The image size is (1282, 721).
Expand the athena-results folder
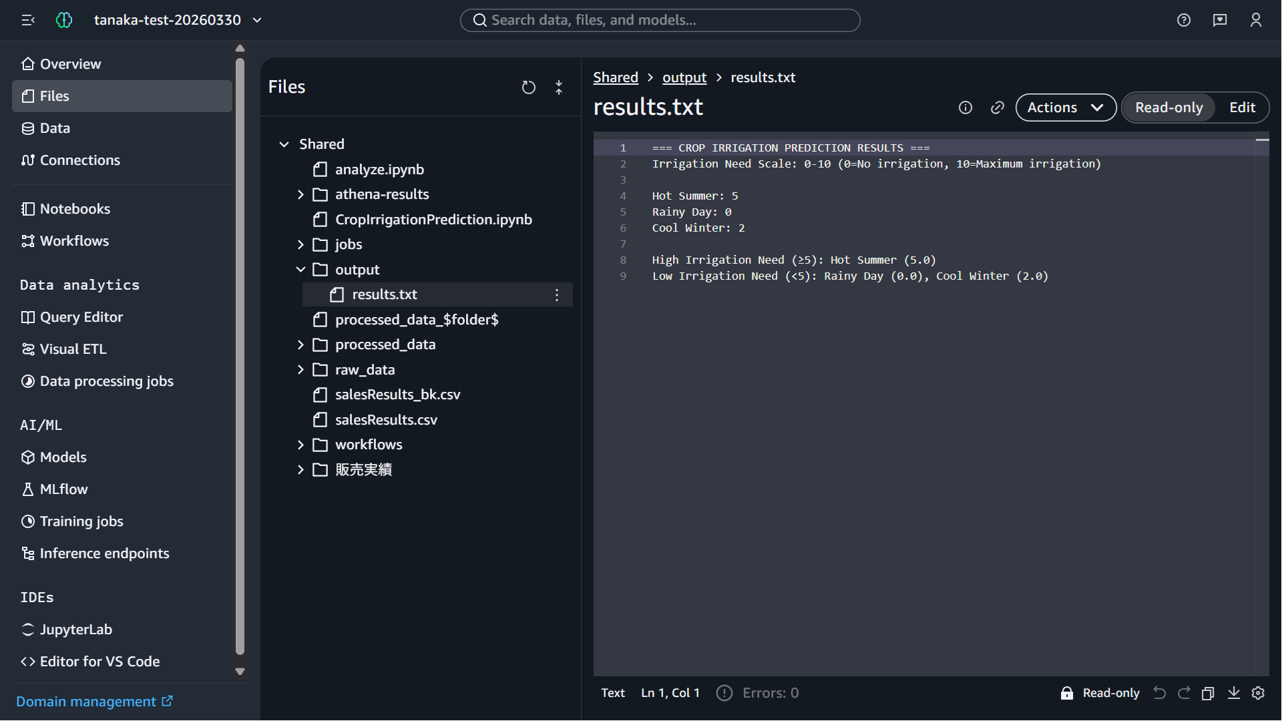[300, 194]
